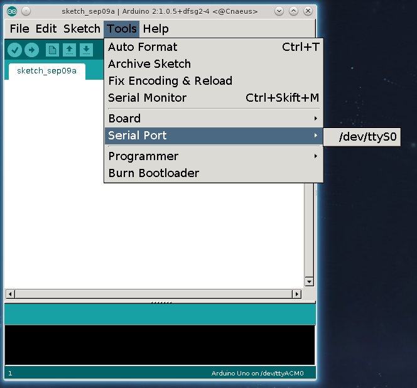Open the Edit menu
417x388 pixels.
(x=46, y=29)
